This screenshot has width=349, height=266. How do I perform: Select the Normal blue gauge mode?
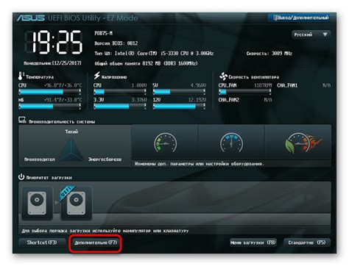tap(231, 143)
